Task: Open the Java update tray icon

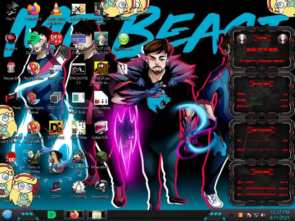Action: (241, 215)
